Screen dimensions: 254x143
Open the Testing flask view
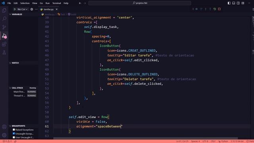click(x=4, y=52)
